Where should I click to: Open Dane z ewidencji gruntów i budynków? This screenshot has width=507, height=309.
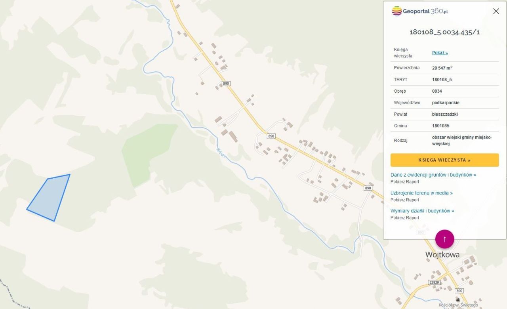click(x=433, y=175)
